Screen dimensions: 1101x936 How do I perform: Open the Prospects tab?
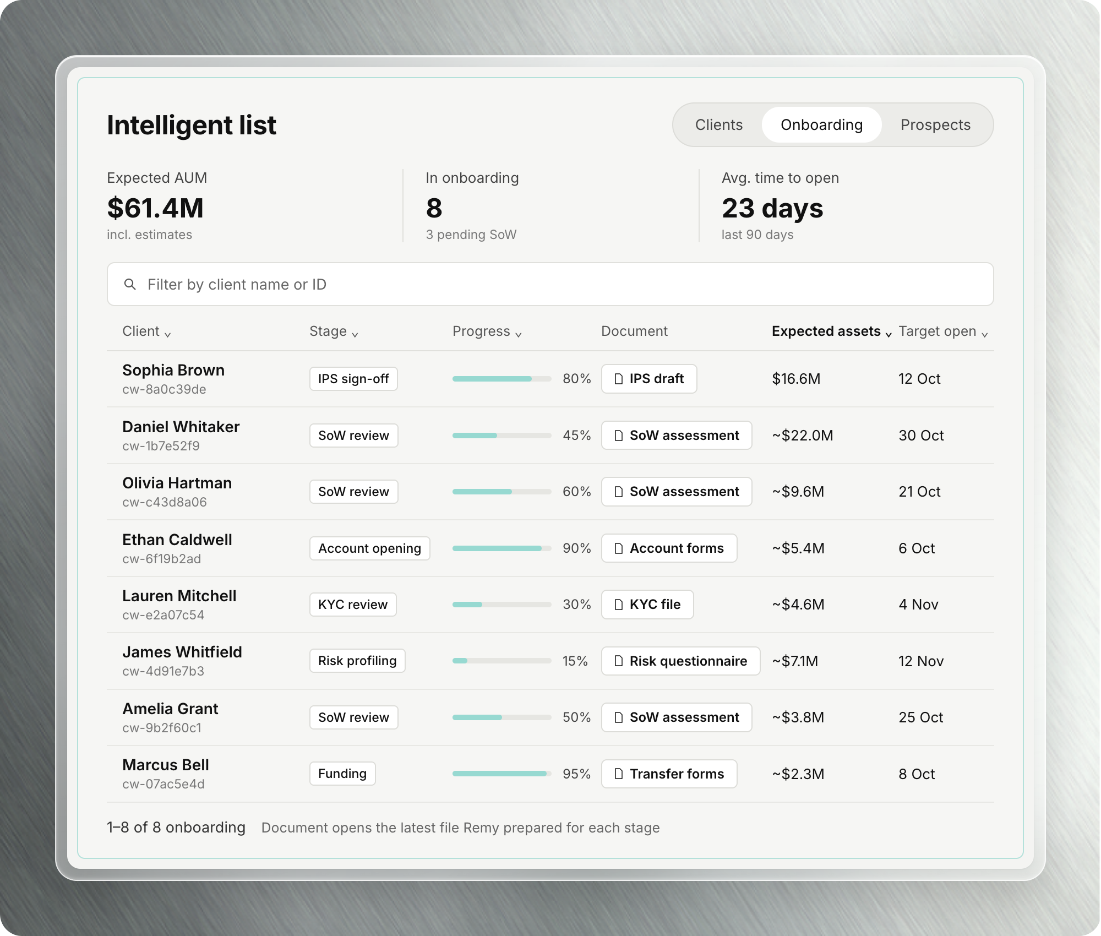pos(935,125)
